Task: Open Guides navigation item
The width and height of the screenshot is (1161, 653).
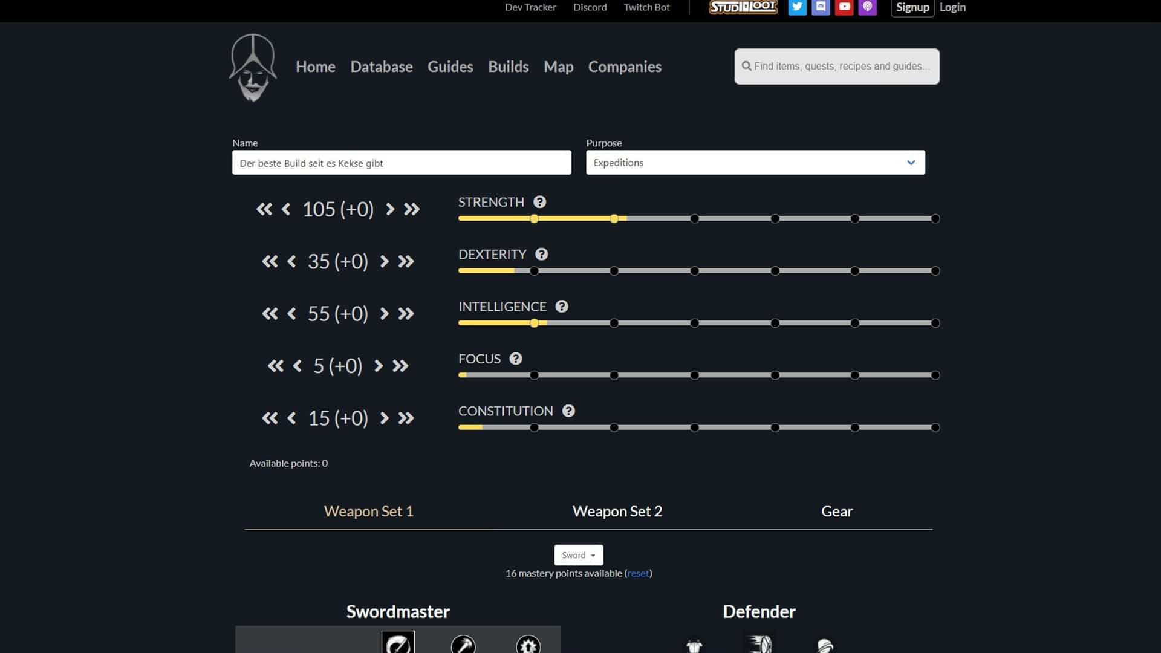Action: click(x=450, y=67)
